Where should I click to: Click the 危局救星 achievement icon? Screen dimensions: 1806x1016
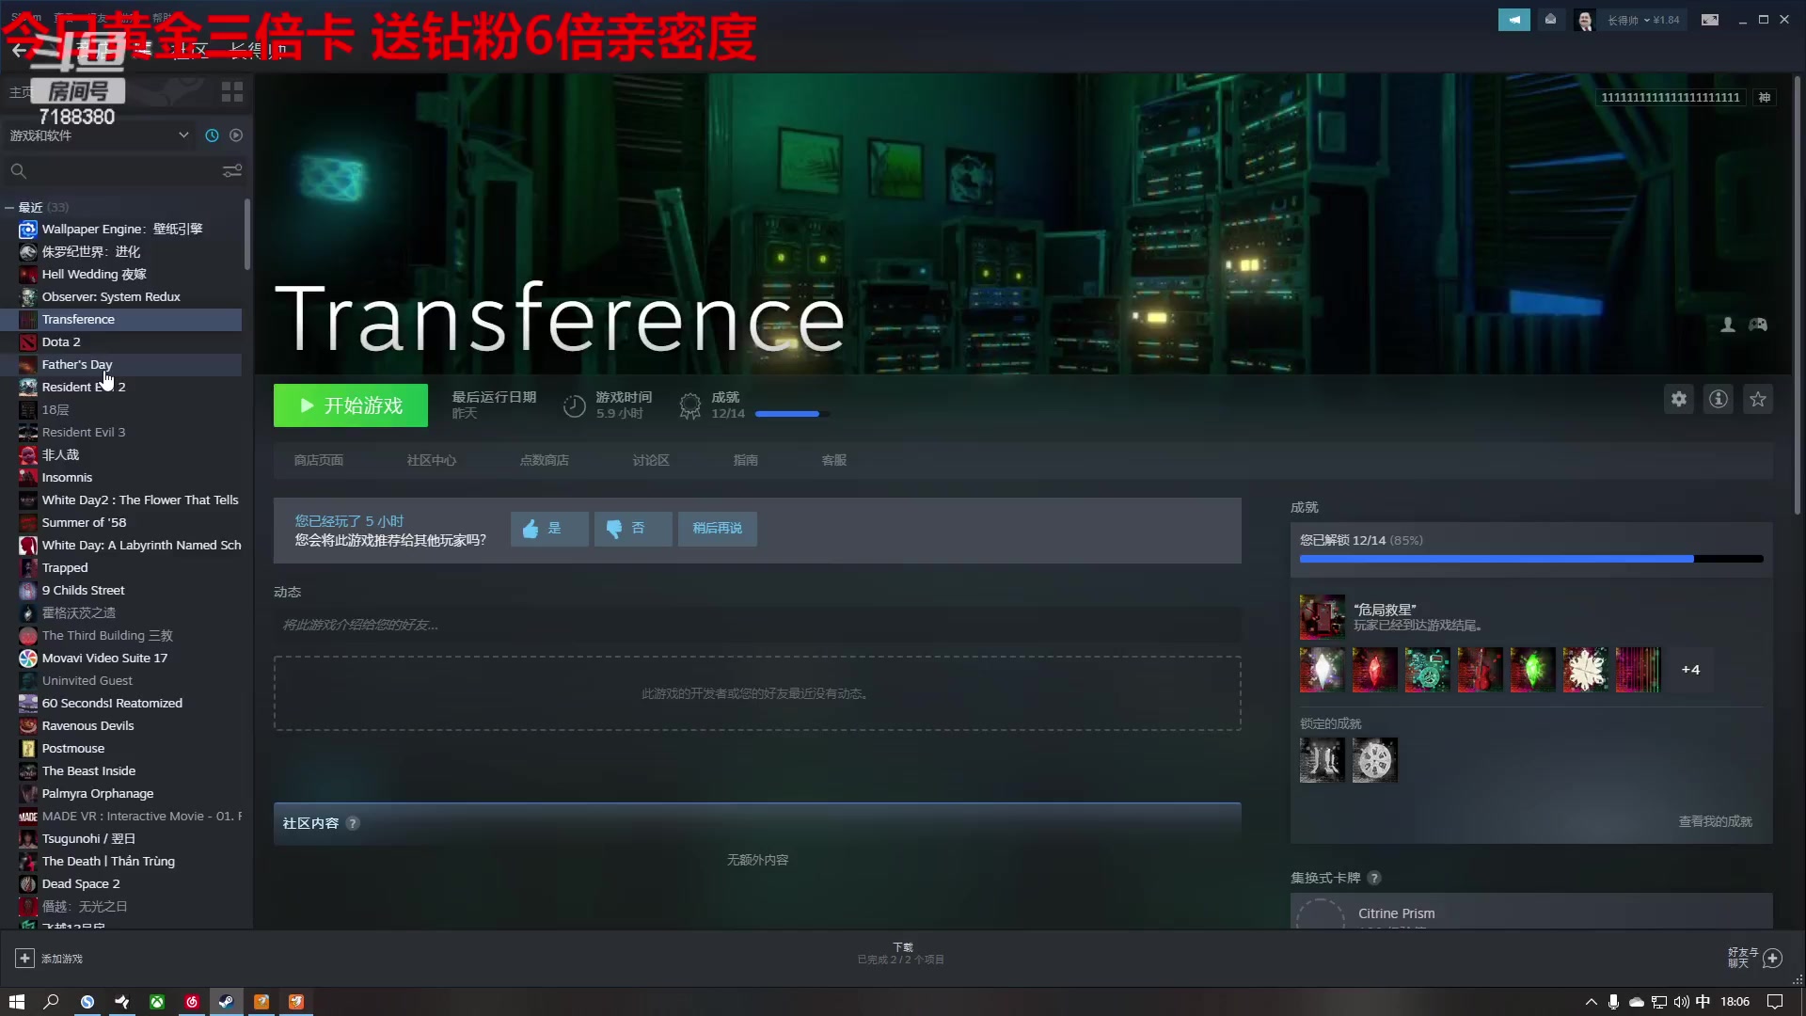pos(1323,617)
